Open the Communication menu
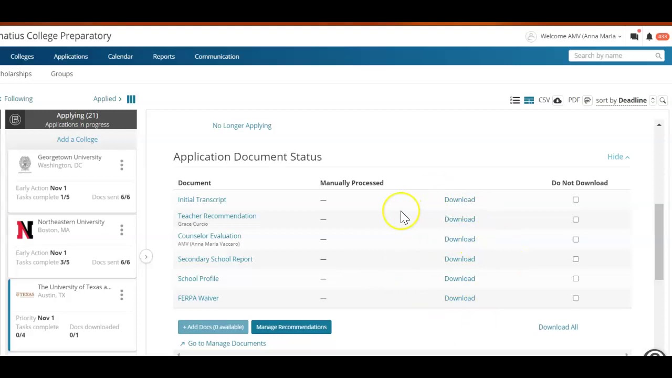Image resolution: width=672 pixels, height=378 pixels. (x=217, y=56)
